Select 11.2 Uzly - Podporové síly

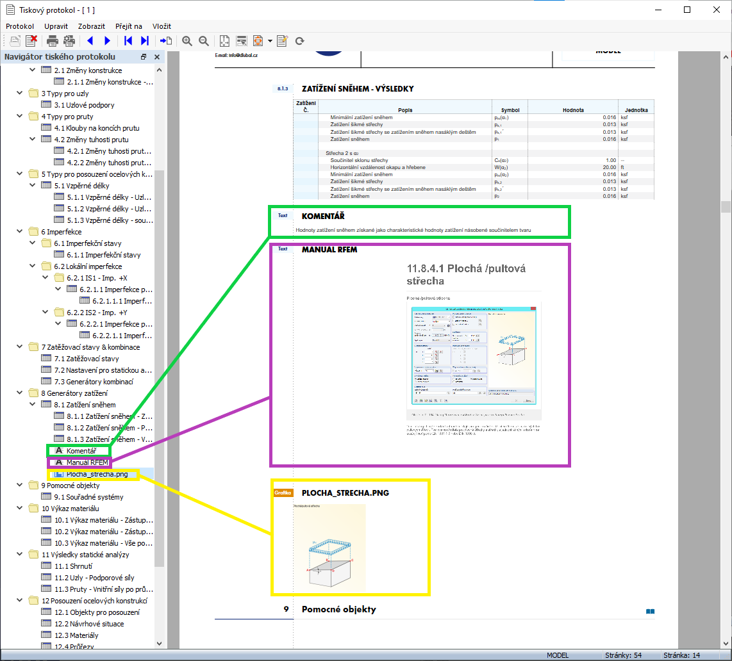pyautogui.click(x=94, y=578)
